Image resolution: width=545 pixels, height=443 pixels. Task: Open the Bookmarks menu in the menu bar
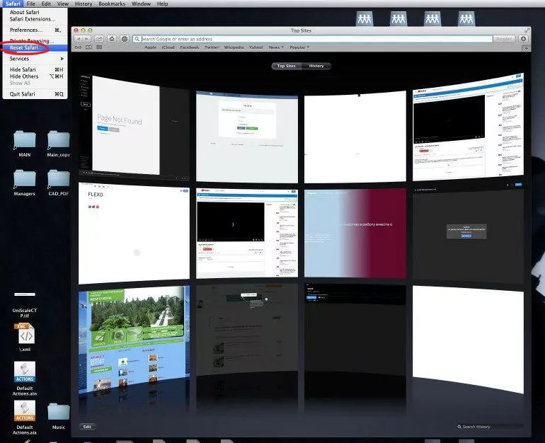click(112, 4)
